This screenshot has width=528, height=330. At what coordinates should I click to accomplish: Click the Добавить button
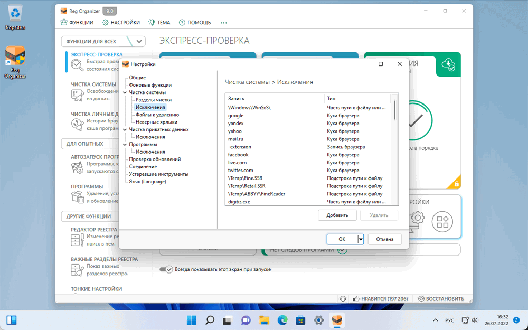pos(337,215)
